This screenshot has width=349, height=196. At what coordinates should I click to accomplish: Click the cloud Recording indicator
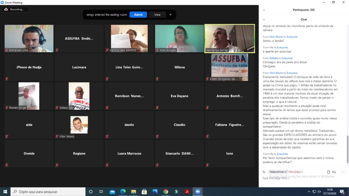(15, 10)
